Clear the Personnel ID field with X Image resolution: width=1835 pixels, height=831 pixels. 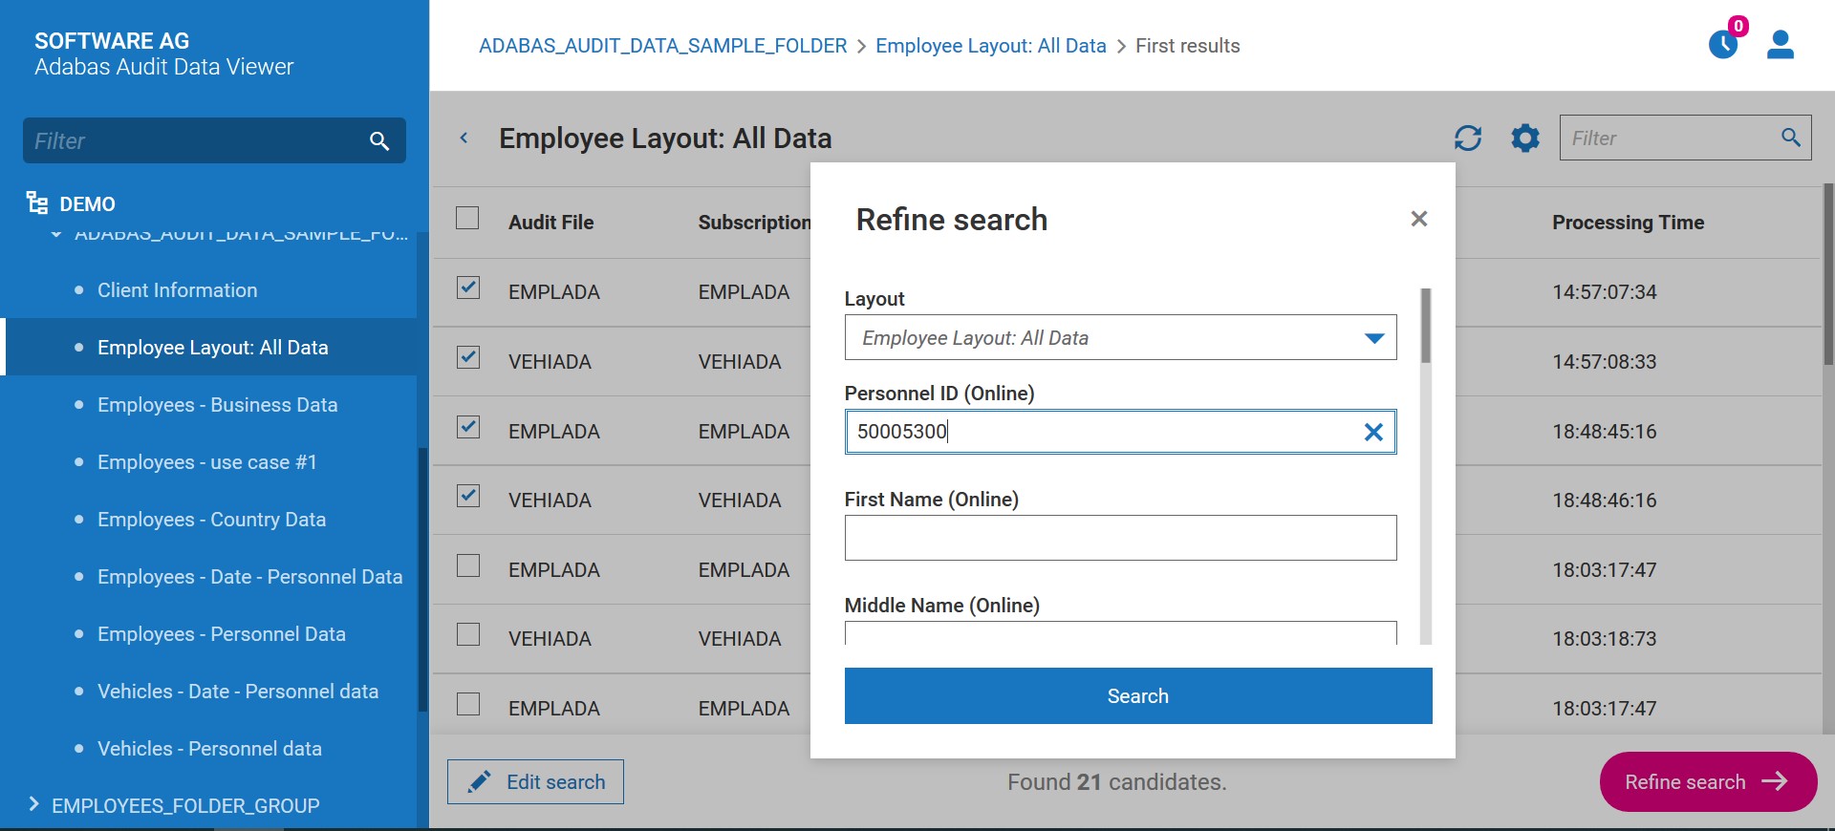point(1373,432)
